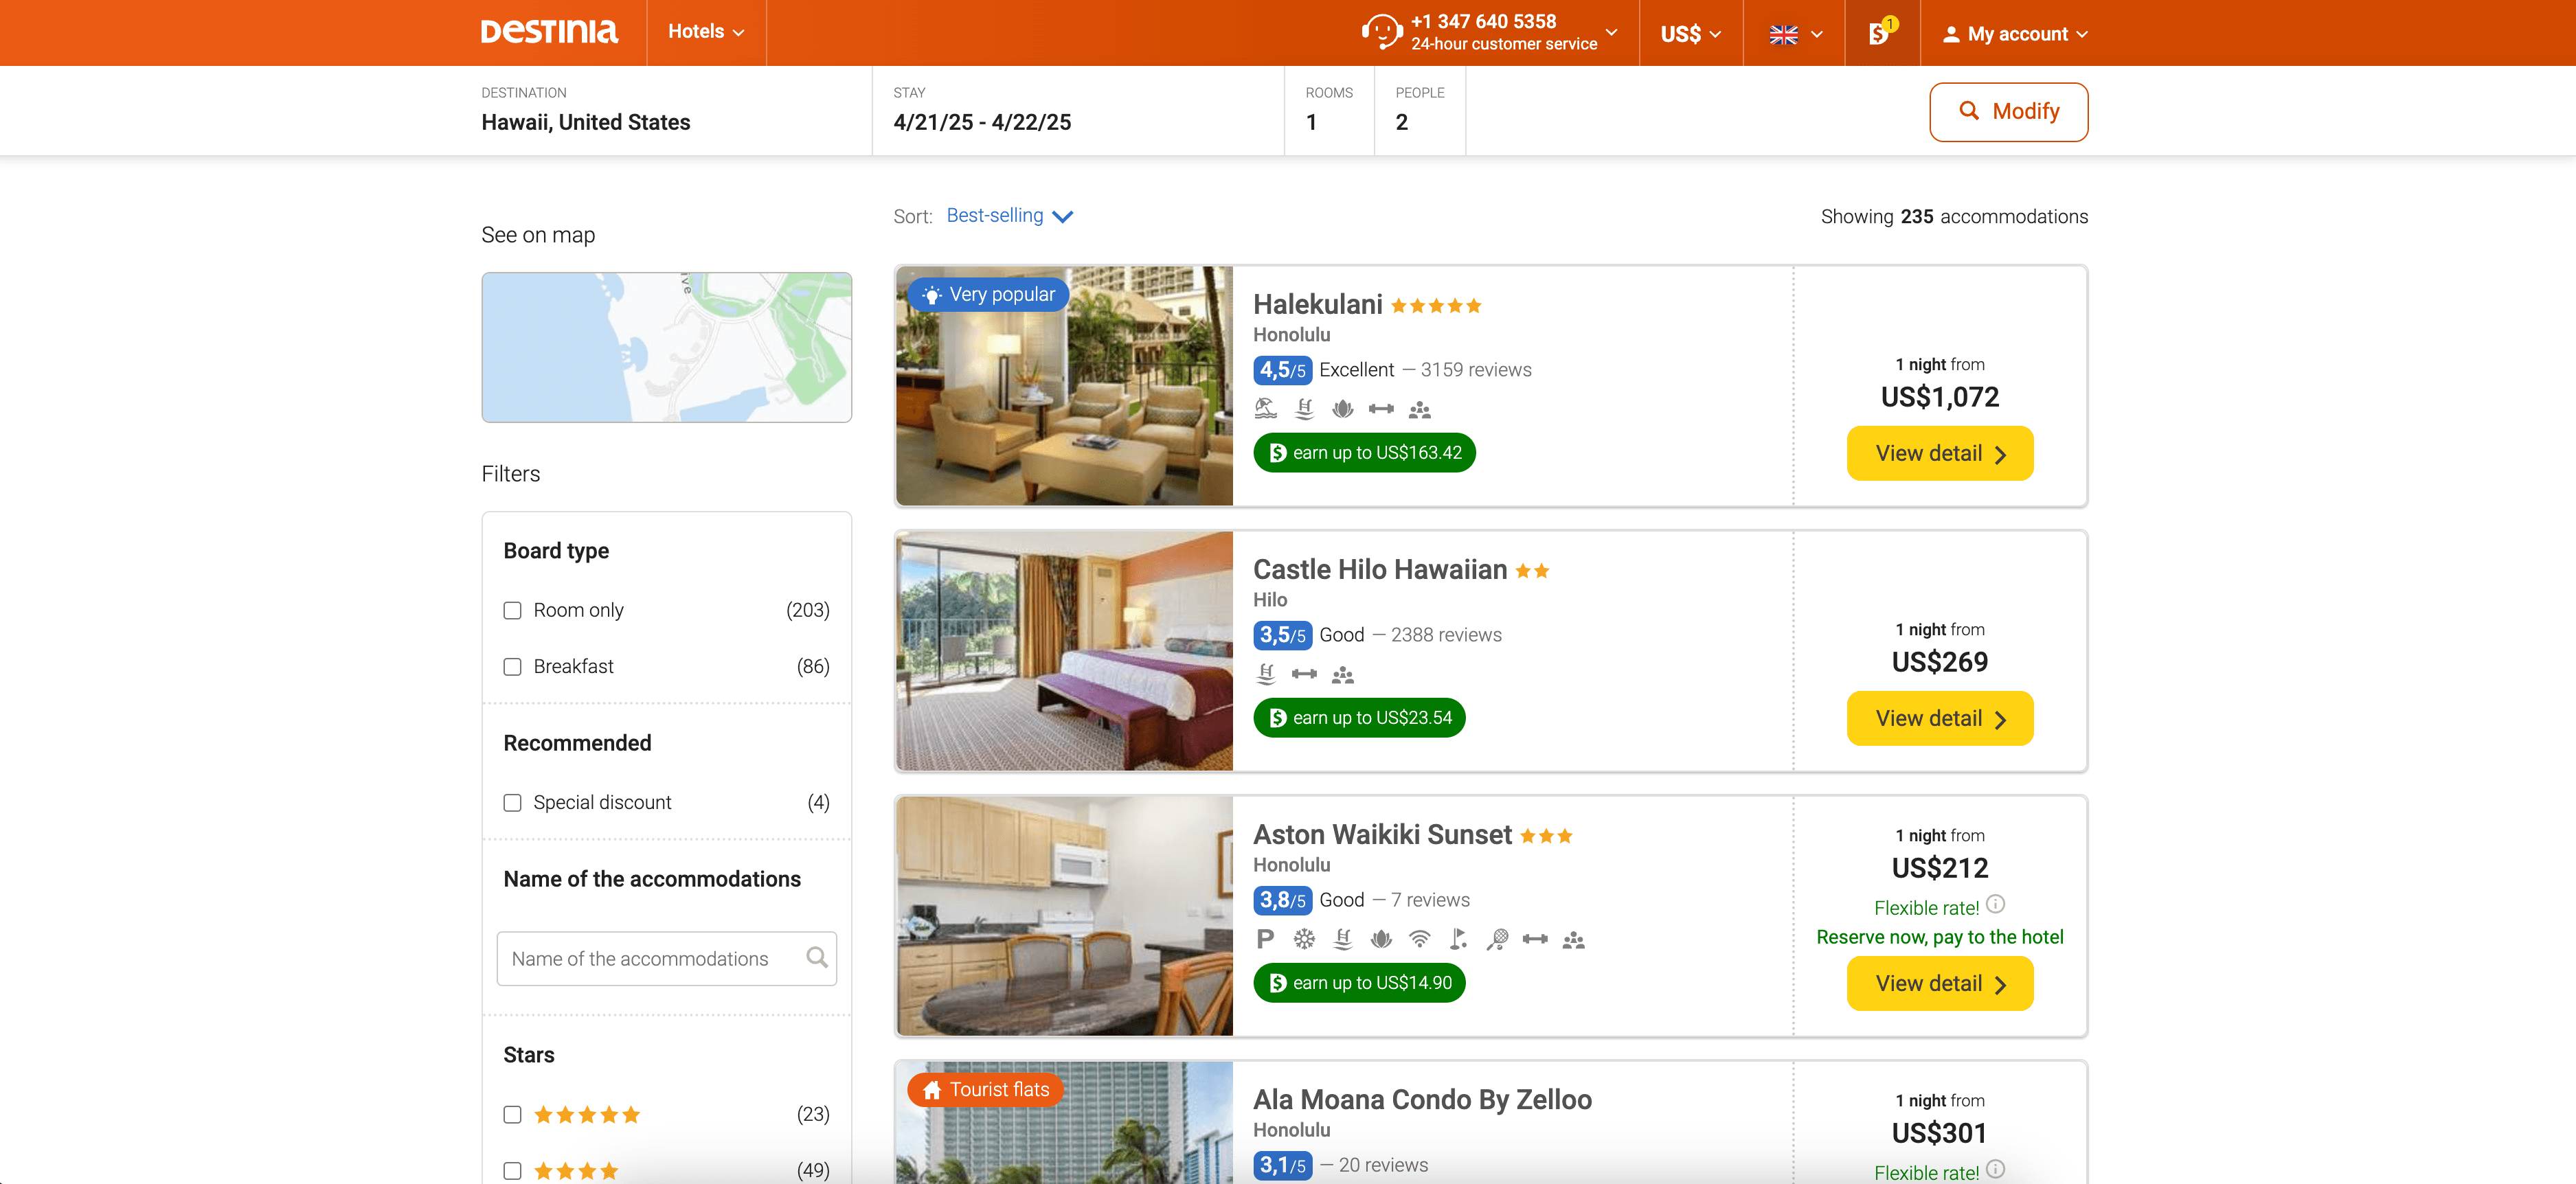Click the Halekulani 4,5/5 rating badge
Image resolution: width=2576 pixels, height=1184 pixels.
point(1282,370)
